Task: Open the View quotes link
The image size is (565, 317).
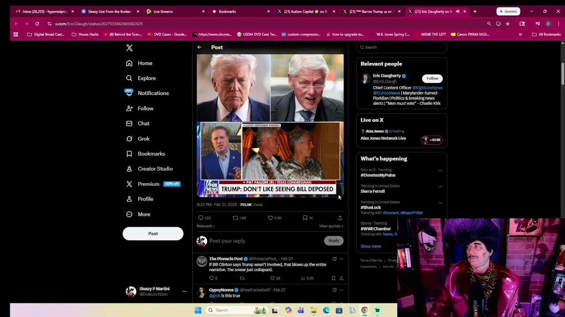Action: 331,226
